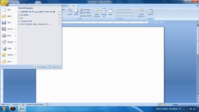
Task: Expand the Publish submenu arrow
Action: pos(16,55)
